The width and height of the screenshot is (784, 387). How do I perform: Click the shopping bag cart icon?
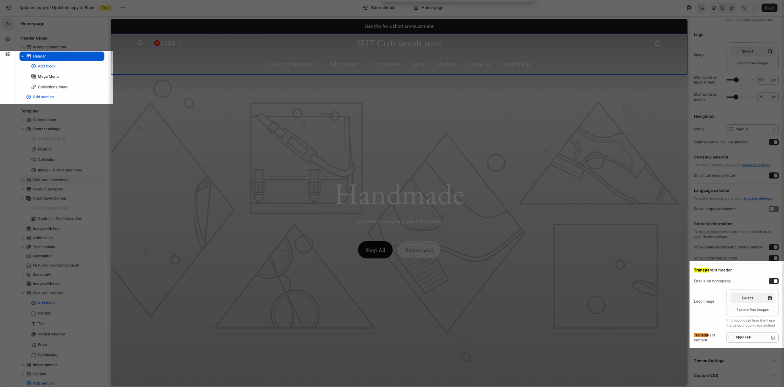[657, 43]
